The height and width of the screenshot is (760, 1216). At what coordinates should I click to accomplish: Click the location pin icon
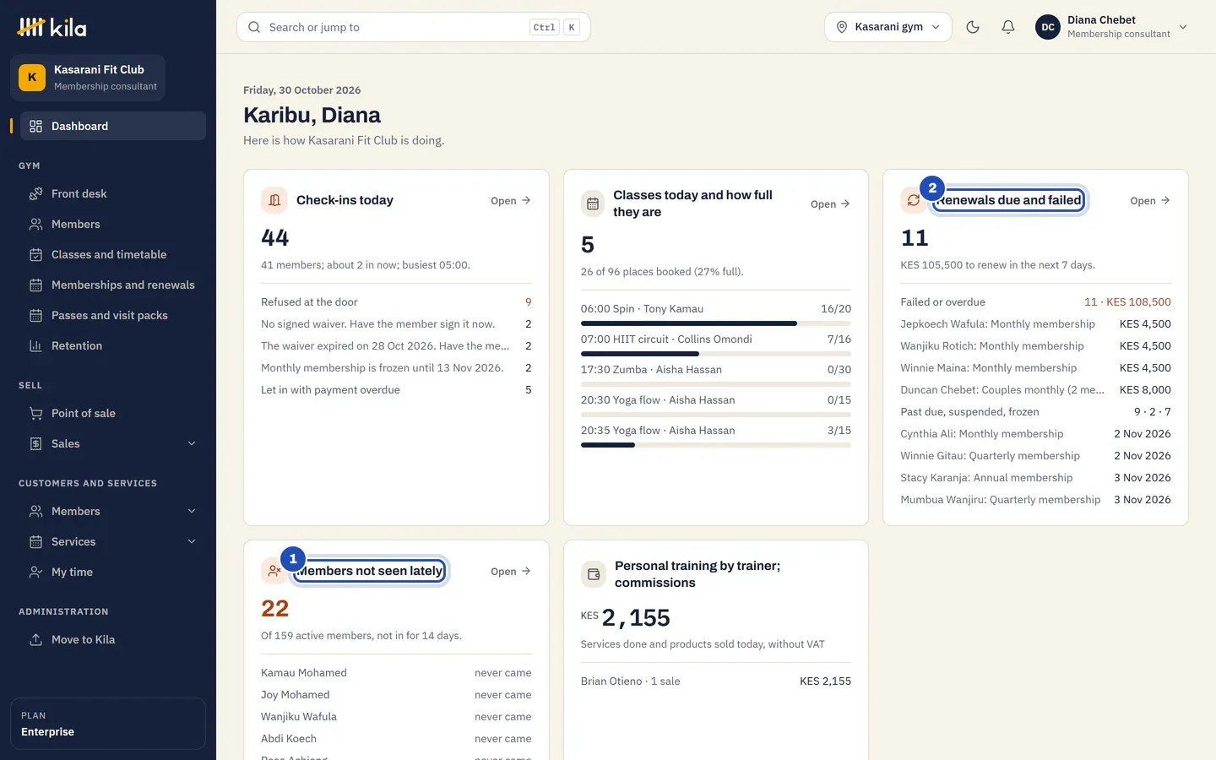click(x=842, y=27)
